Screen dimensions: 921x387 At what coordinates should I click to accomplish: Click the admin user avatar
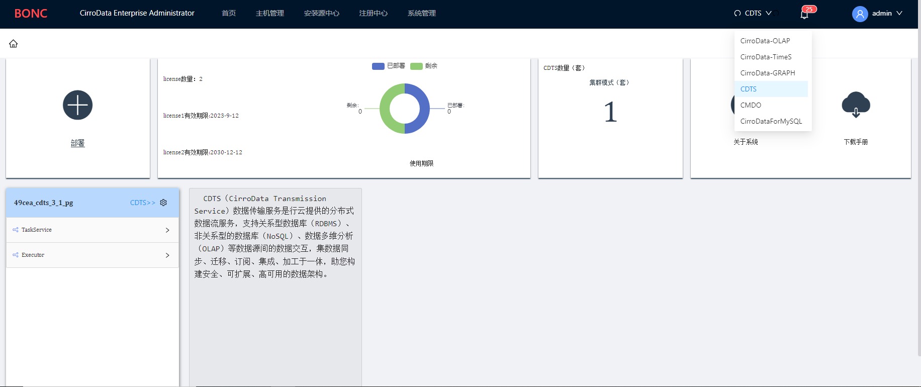860,14
